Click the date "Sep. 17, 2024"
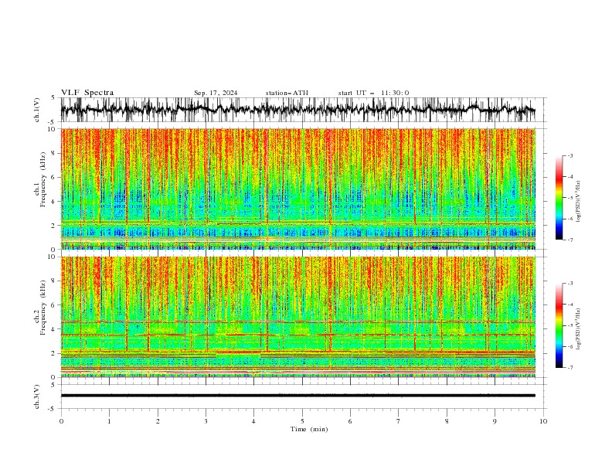 click(216, 93)
